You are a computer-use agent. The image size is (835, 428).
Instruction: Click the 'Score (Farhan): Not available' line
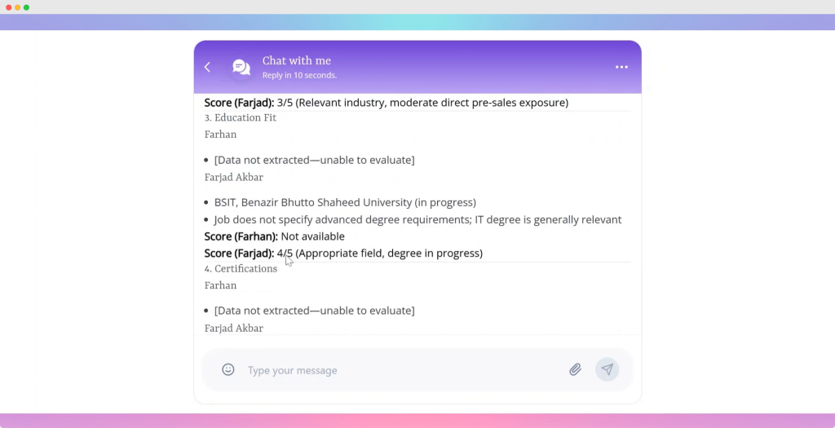[274, 236]
